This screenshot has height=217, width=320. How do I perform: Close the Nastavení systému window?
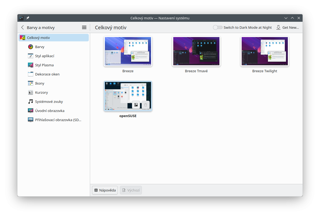(299, 18)
